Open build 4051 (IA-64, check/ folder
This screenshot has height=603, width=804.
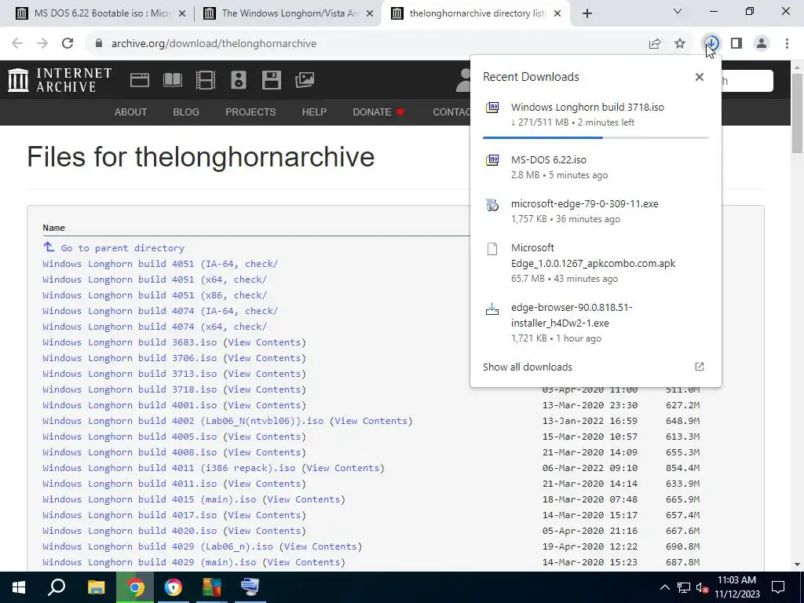pyautogui.click(x=160, y=264)
